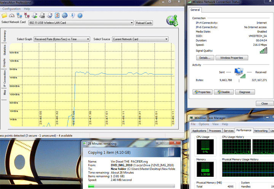Click the globe icon in WirelessMon toolbar

coord(65,16)
